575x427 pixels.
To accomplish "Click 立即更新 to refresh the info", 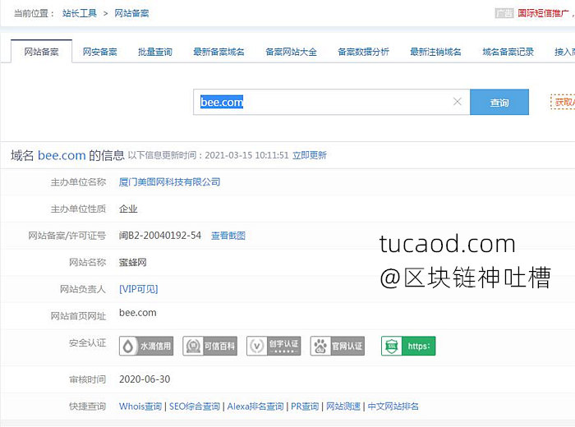I will point(310,155).
